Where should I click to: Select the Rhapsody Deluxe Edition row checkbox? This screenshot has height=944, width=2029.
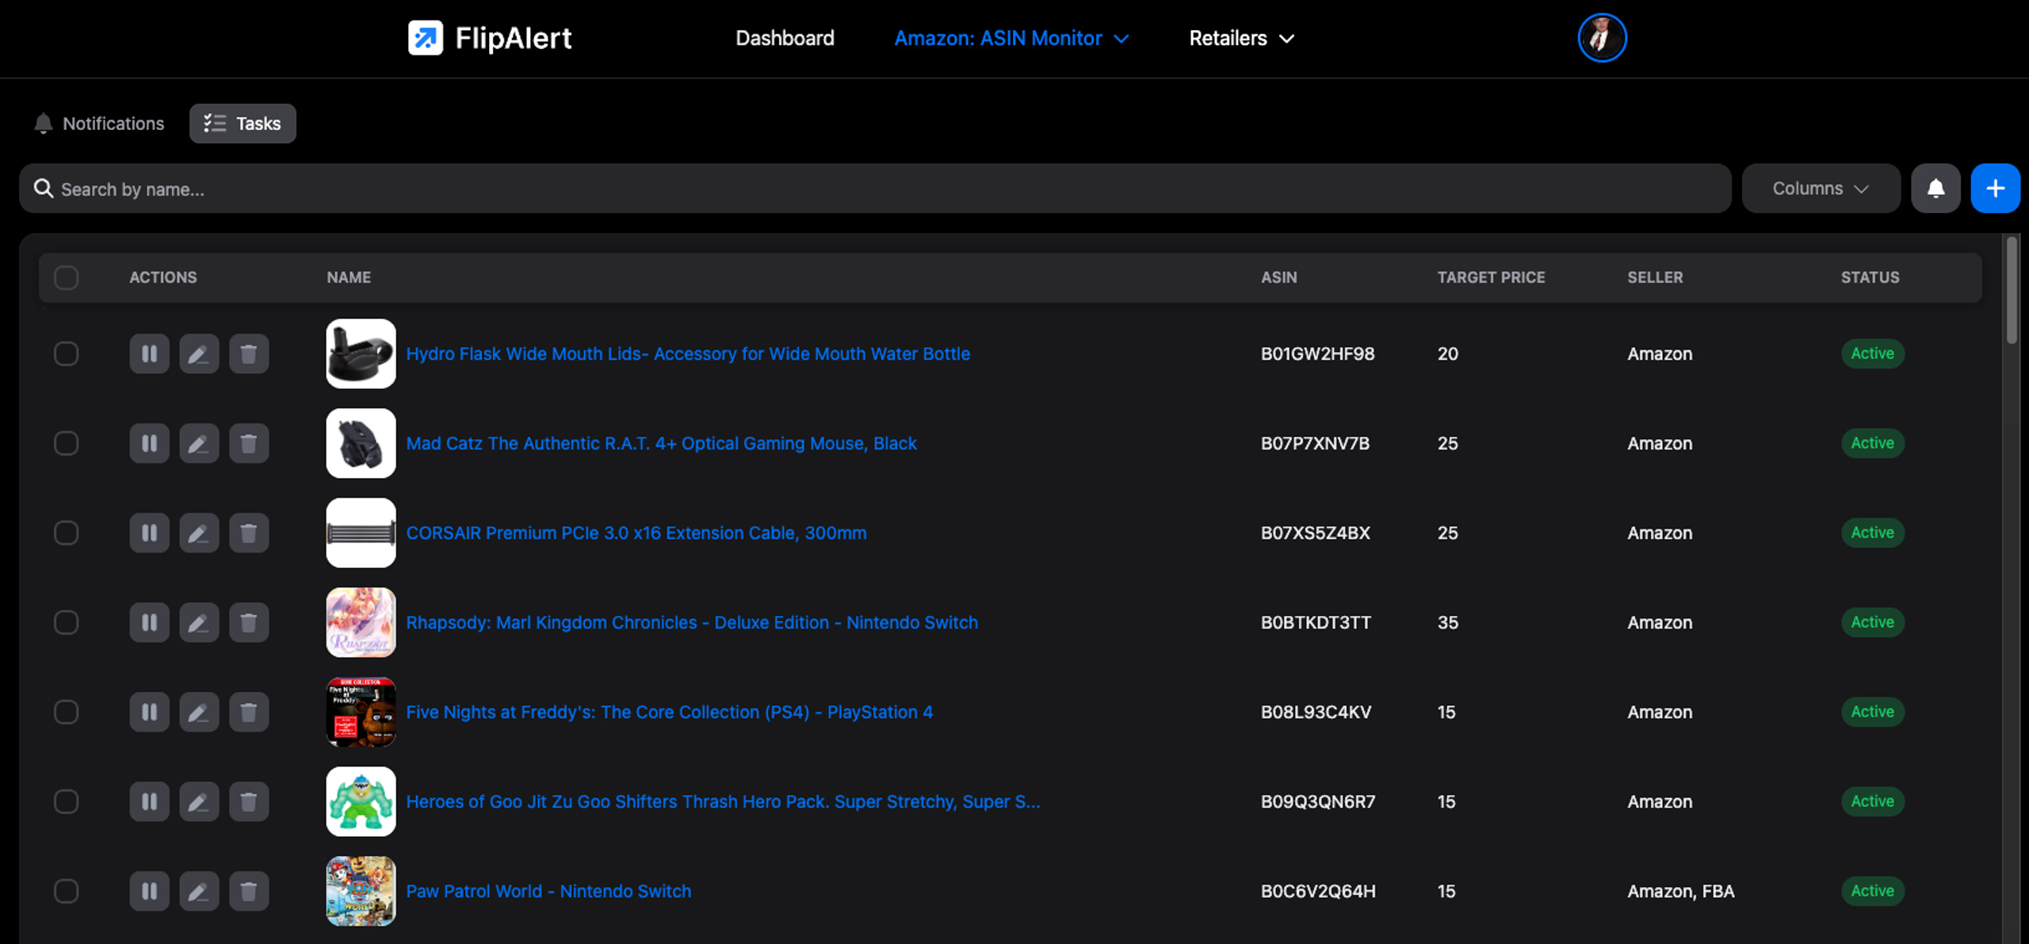(67, 622)
